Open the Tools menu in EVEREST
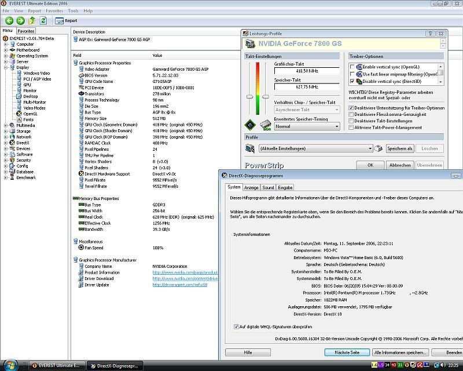 point(74,10)
